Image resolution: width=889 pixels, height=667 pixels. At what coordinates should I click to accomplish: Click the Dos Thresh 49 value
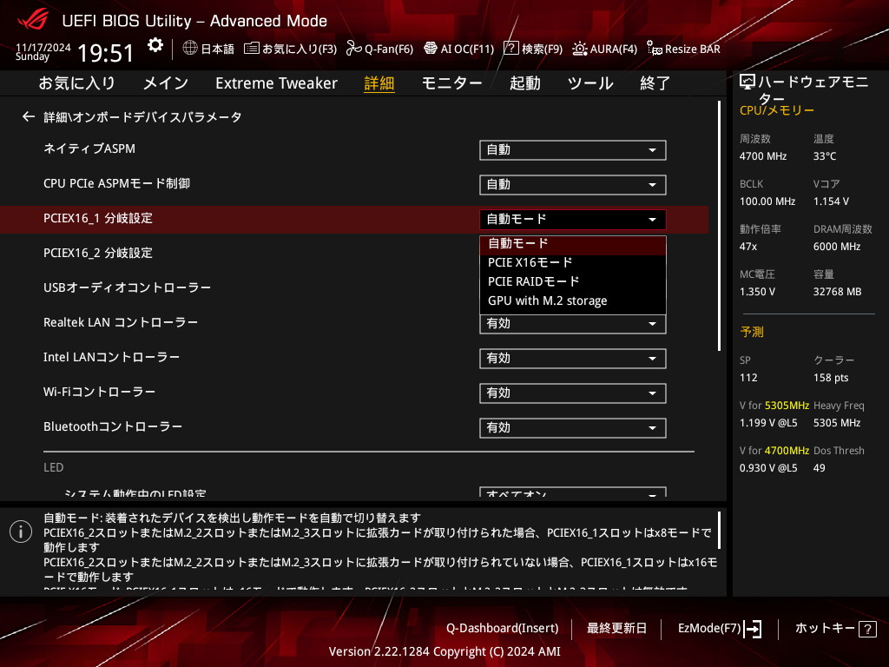click(x=820, y=468)
